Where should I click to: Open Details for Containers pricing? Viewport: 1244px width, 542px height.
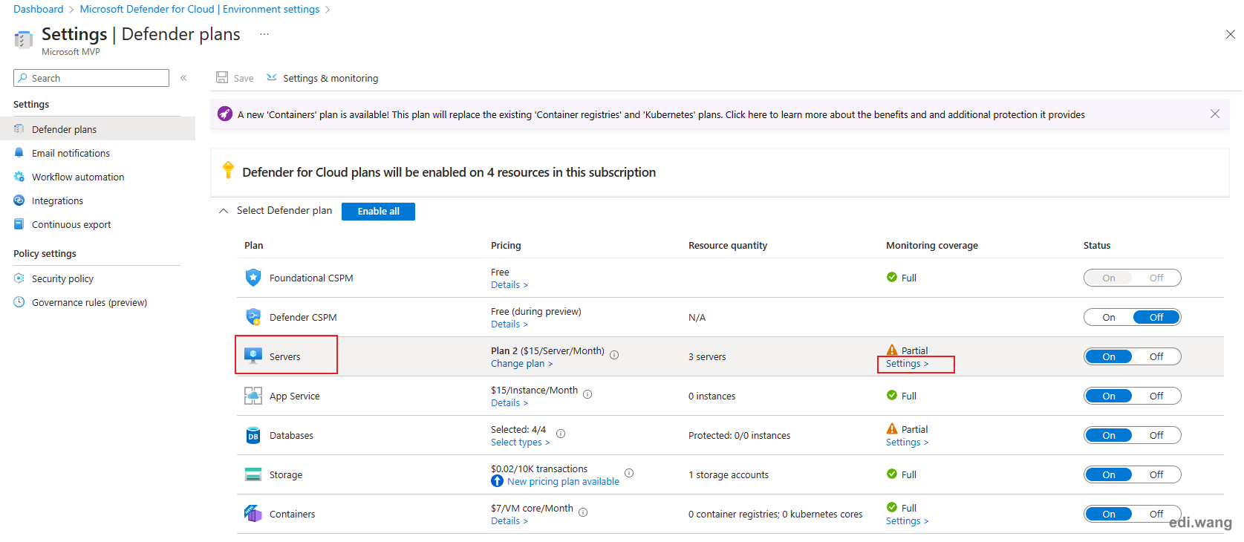(509, 521)
